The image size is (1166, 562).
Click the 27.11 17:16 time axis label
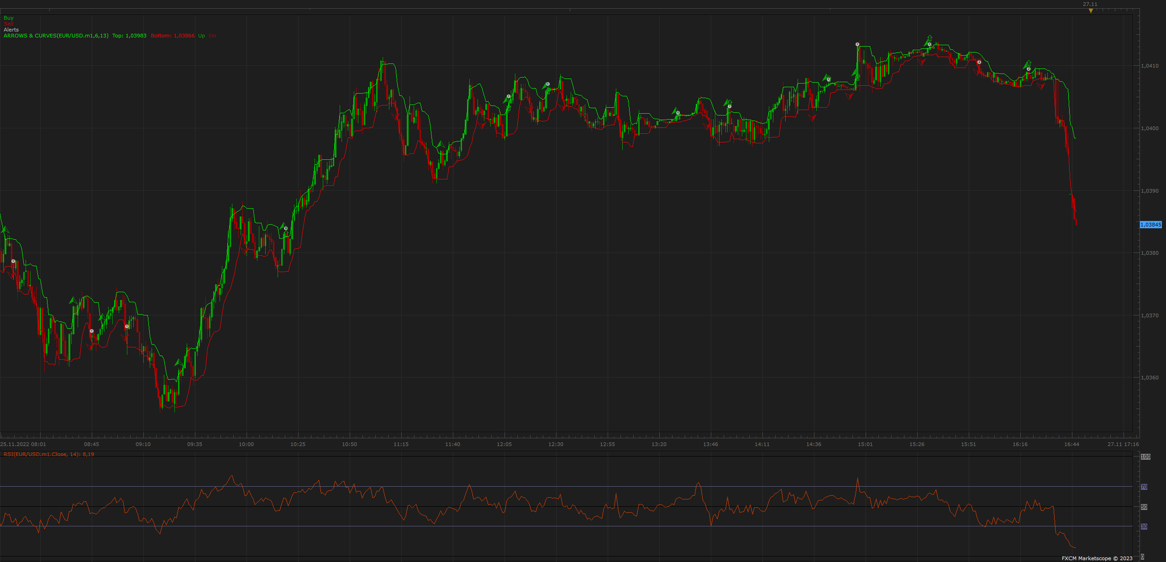click(1123, 444)
